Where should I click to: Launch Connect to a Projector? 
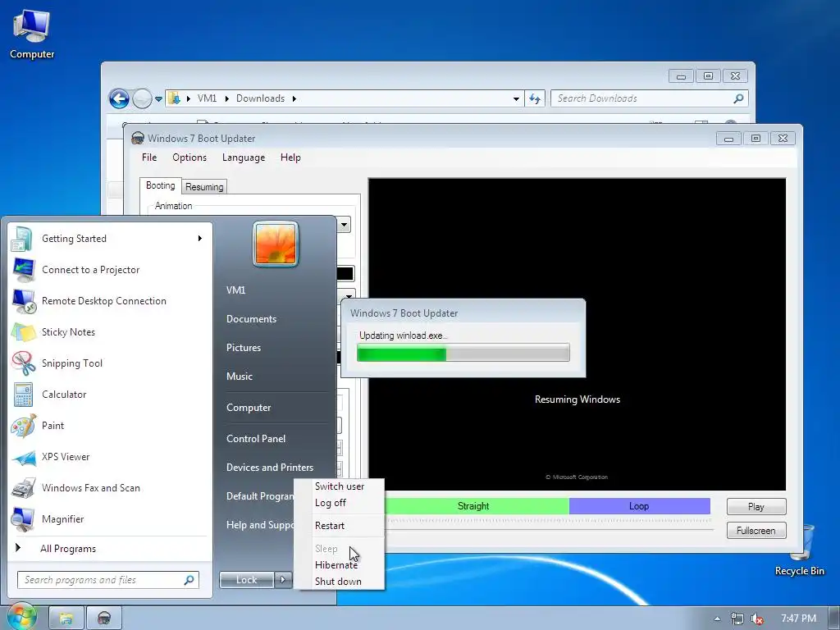click(x=110, y=270)
